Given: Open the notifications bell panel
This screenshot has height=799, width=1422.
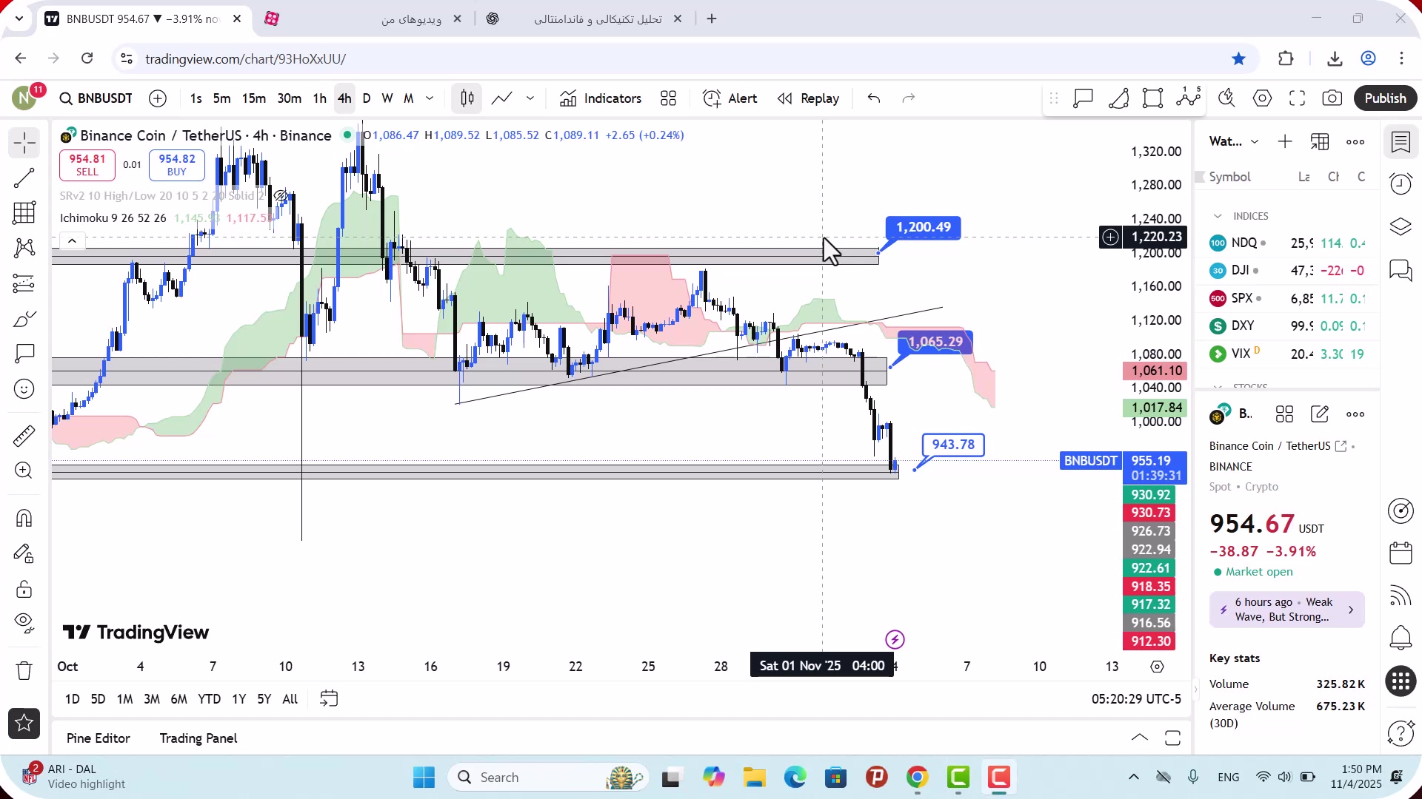Looking at the screenshot, I should (1401, 637).
